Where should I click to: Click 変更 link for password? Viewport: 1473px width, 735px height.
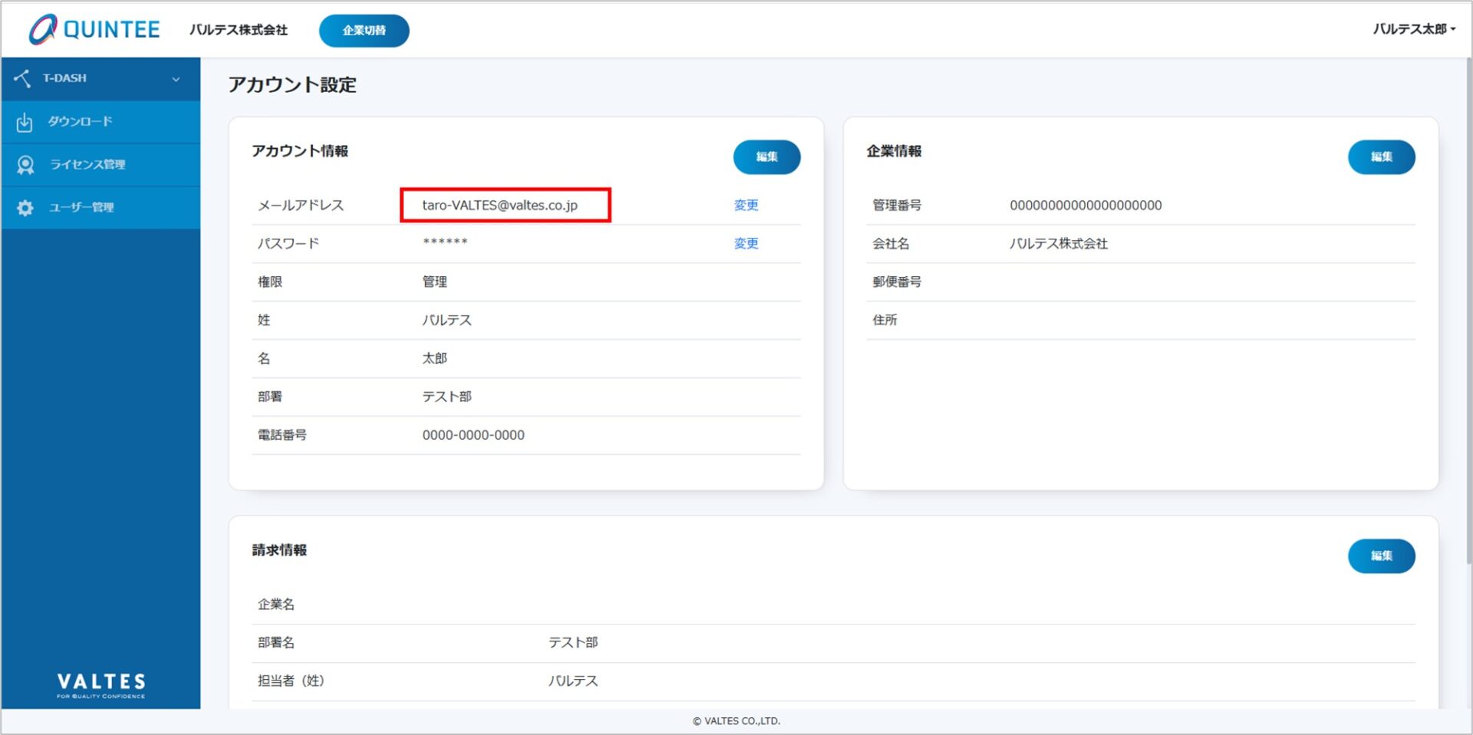click(x=746, y=243)
